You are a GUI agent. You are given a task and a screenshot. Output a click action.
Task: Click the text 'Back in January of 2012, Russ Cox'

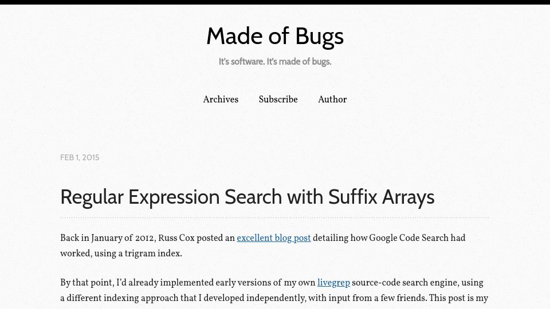click(x=127, y=238)
